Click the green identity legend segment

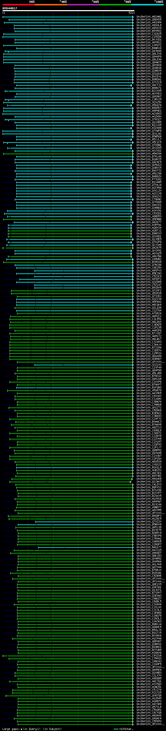click(115, 5)
